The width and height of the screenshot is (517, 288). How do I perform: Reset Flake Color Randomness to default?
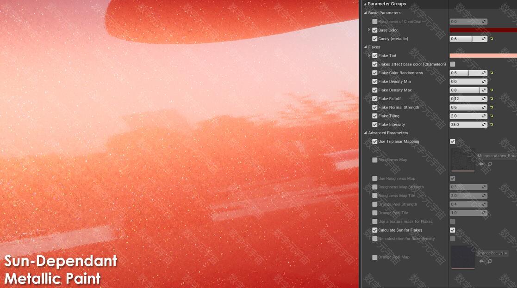pyautogui.click(x=492, y=73)
